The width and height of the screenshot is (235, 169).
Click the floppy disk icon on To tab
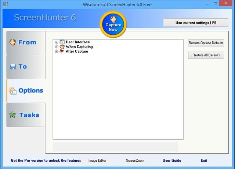tap(13, 67)
